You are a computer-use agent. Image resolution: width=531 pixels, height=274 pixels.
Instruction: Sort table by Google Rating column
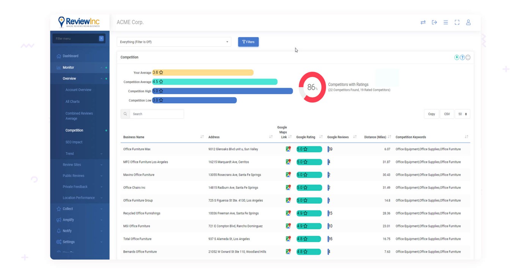pyautogui.click(x=320, y=137)
